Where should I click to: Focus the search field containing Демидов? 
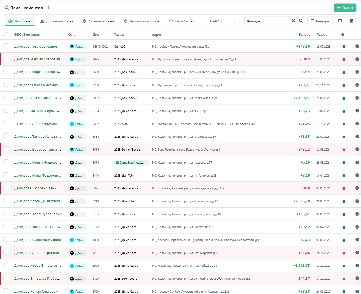point(267,21)
